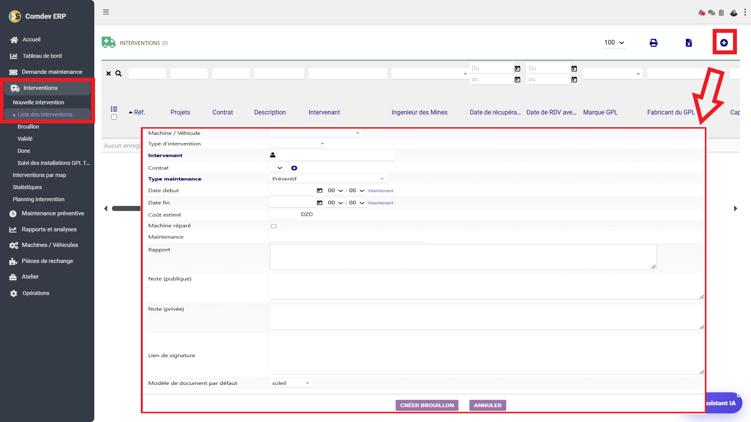Click the ANNULER button
Viewport: 751px width, 422px height.
[x=487, y=405]
